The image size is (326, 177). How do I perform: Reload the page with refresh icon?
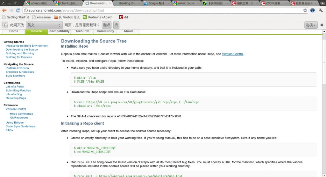pyautogui.click(x=18, y=10)
